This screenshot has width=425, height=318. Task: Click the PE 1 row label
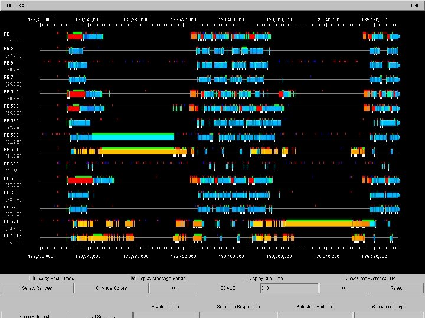pyautogui.click(x=8, y=34)
